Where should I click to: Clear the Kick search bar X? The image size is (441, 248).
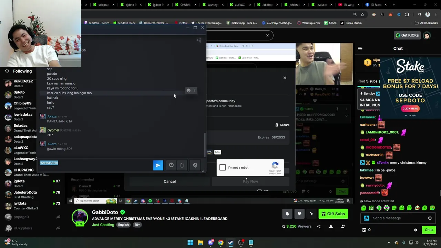267,35
